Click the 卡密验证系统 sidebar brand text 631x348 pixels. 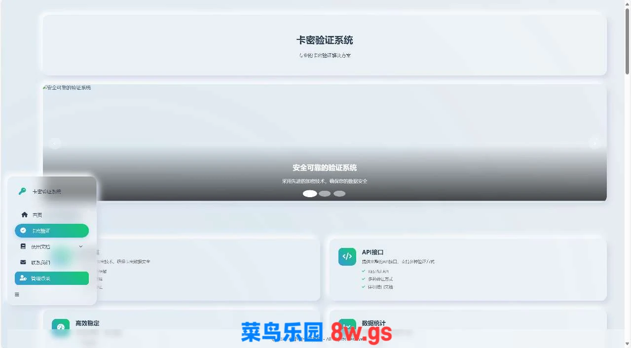(47, 191)
